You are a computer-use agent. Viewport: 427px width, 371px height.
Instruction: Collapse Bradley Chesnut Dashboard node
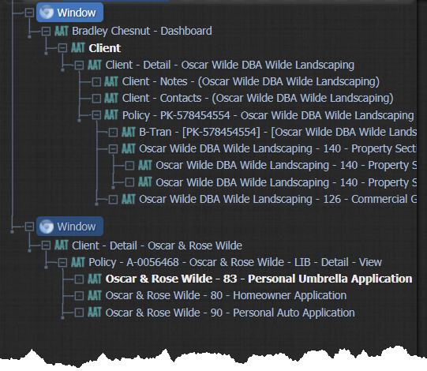[46, 32]
